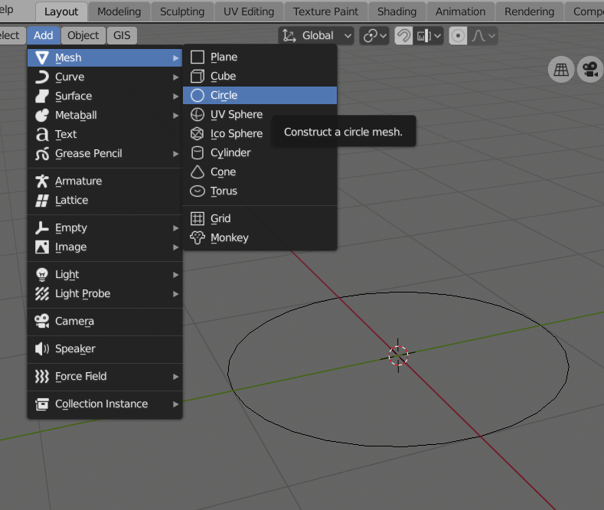Viewport: 604px width, 510px height.
Task: Add a Lattice object
Action: (x=105, y=201)
